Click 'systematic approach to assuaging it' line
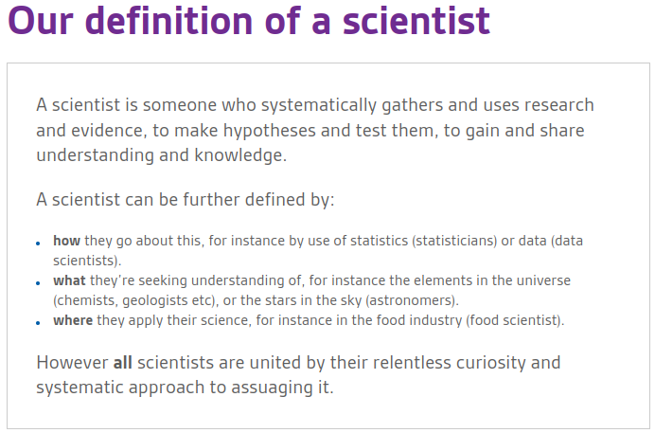This screenshot has width=655, height=433. pos(185,388)
